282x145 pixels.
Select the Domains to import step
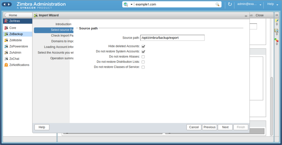[x=62, y=41]
